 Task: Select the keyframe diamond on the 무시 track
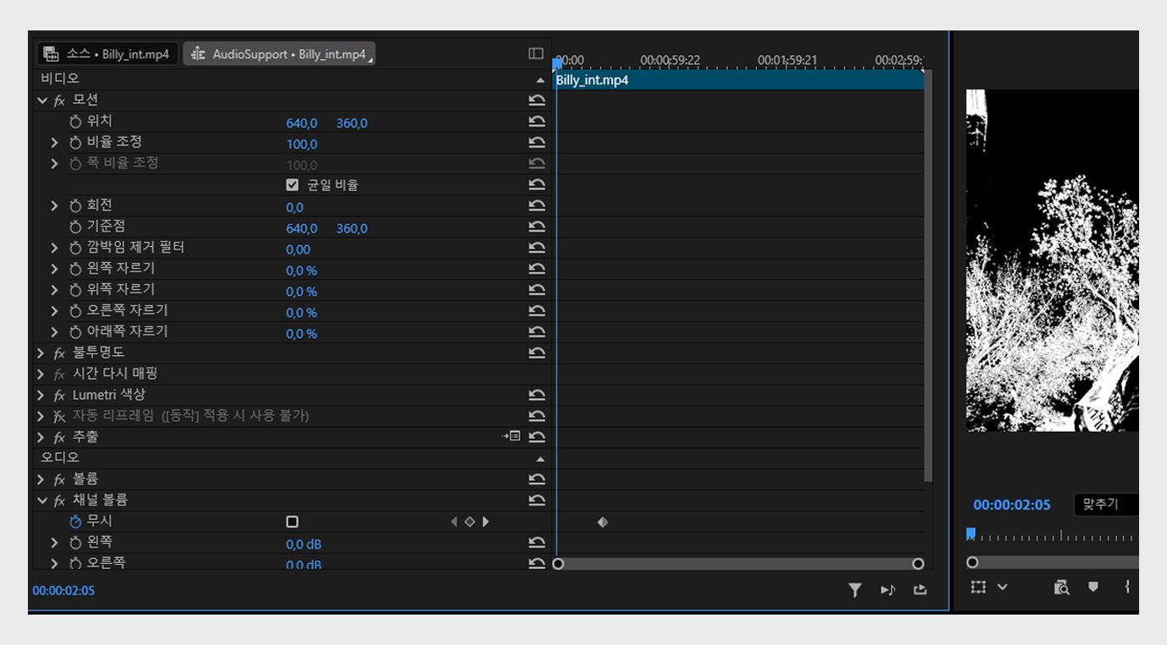pos(603,522)
